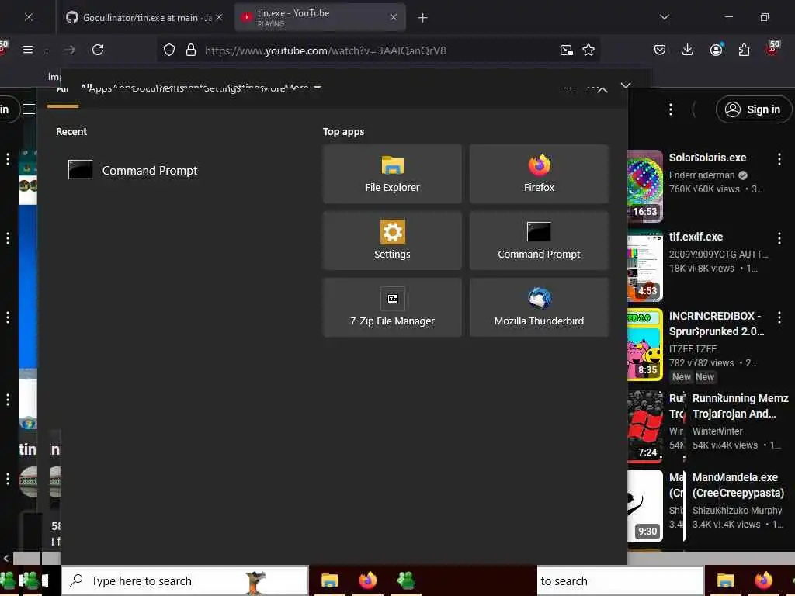The width and height of the screenshot is (795, 596).
Task: Open options menu for tif.exif.exe video
Action: 779,238
